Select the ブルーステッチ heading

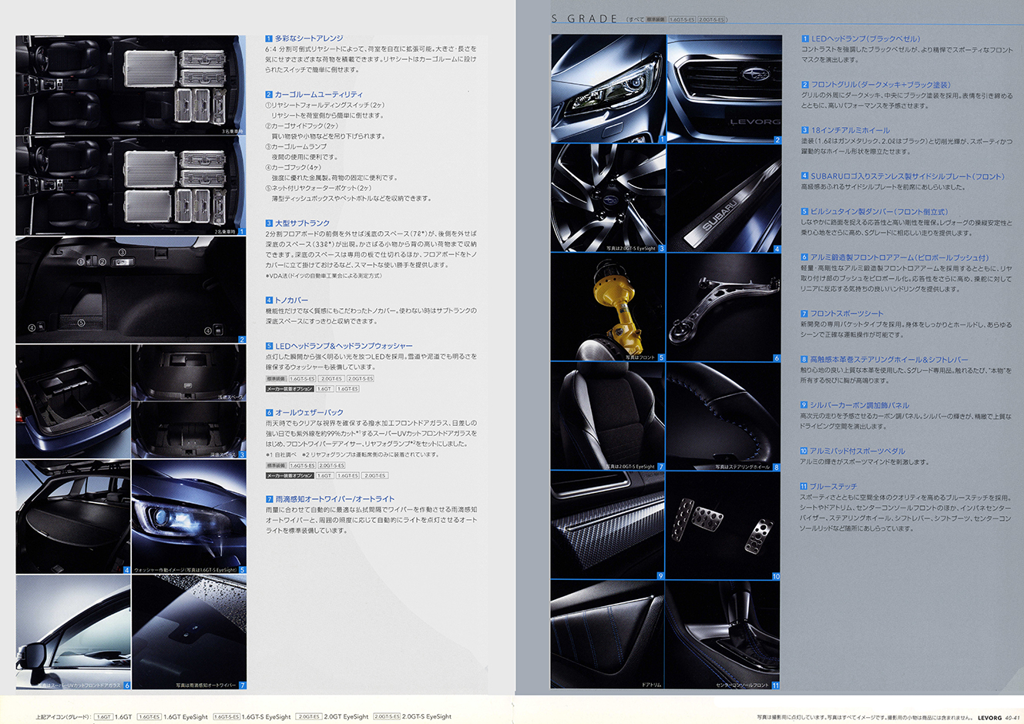click(829, 487)
